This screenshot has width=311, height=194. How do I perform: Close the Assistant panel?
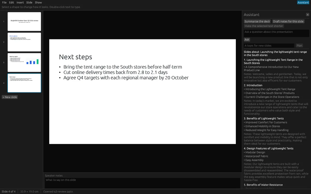pos(308,15)
